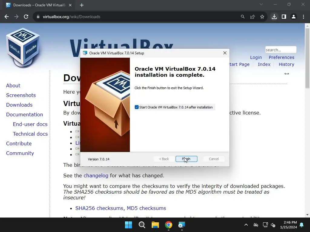Click the website search box

tap(281, 50)
